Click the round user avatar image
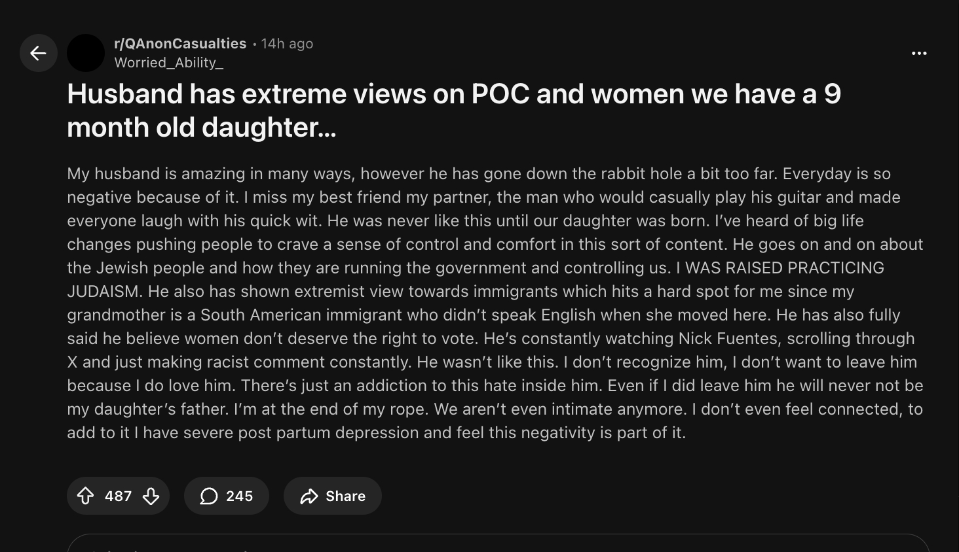959x552 pixels. pyautogui.click(x=86, y=53)
